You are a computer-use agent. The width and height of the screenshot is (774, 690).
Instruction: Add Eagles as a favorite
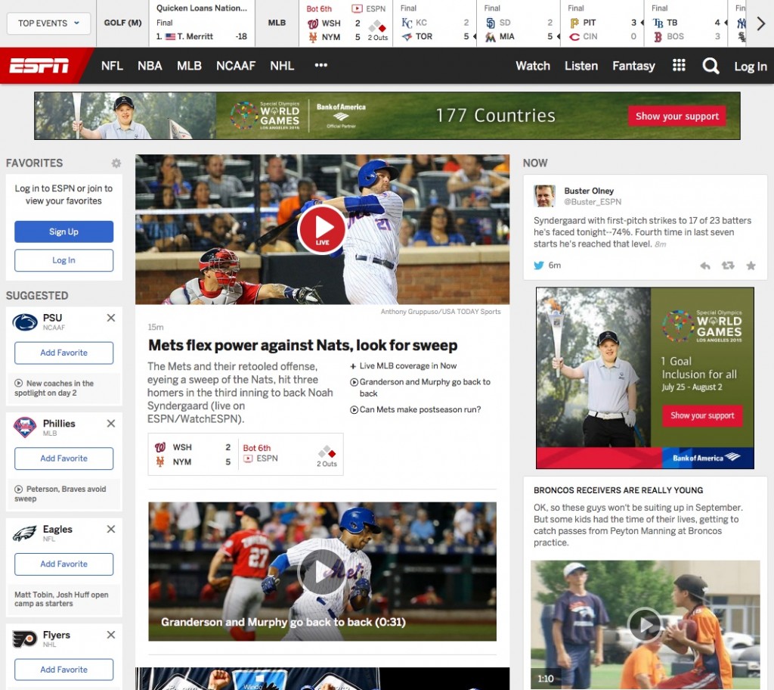[63, 564]
